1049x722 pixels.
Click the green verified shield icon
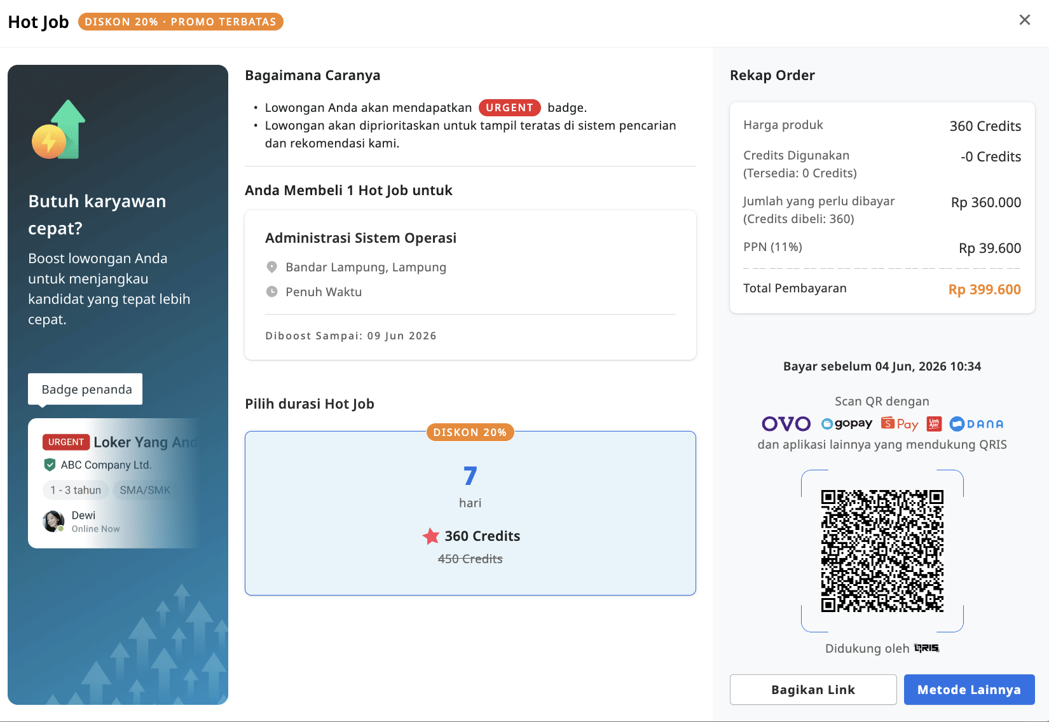(50, 465)
